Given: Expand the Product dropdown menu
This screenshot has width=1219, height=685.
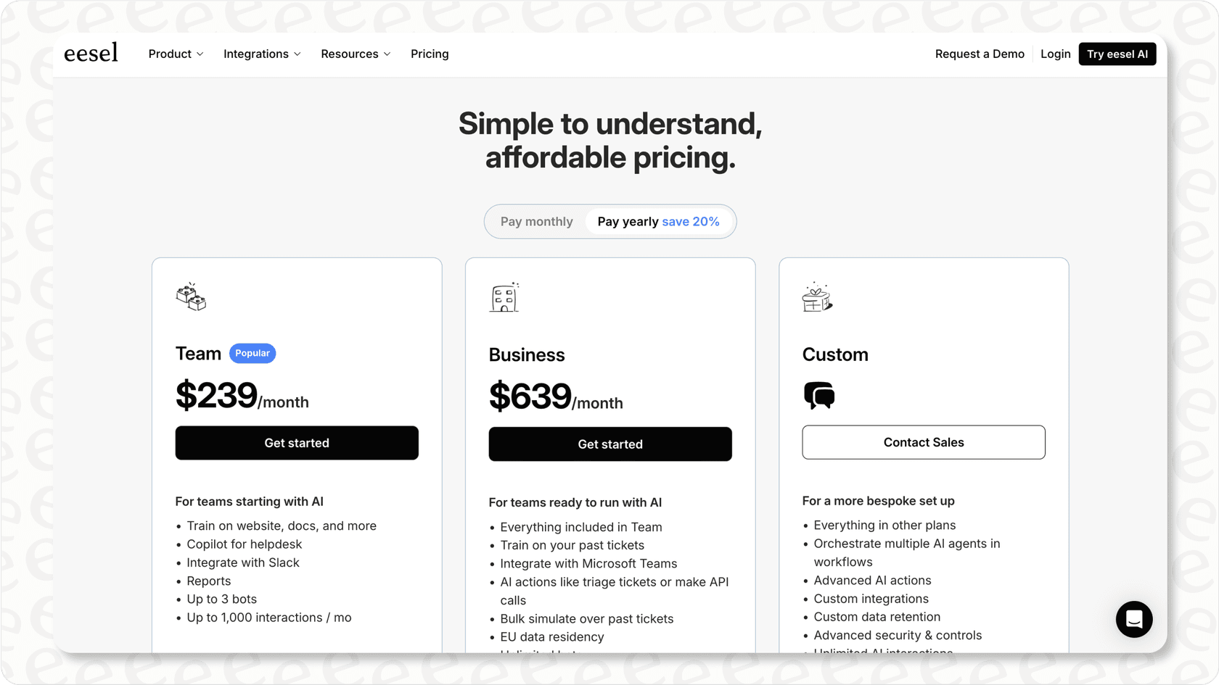Looking at the screenshot, I should [x=176, y=54].
